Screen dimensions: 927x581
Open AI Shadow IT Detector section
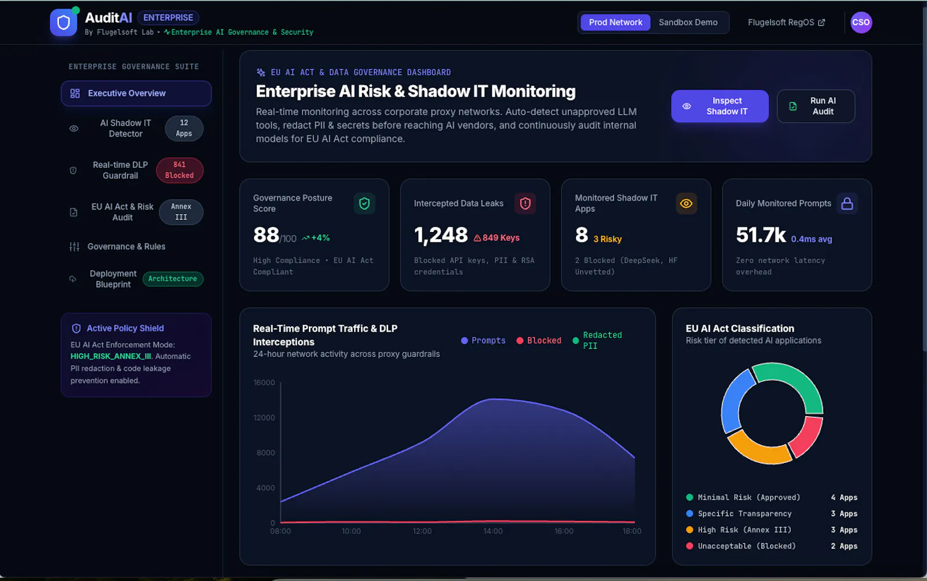tap(136, 128)
